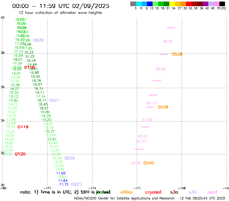The height and width of the screenshot is (201, 229).
Task: Click the wave height value '14.26'
Action: [x=10, y=135]
